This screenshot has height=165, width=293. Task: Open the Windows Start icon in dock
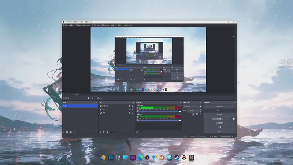tap(104, 158)
